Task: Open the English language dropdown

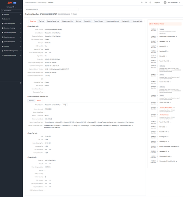Action: coord(157,2)
